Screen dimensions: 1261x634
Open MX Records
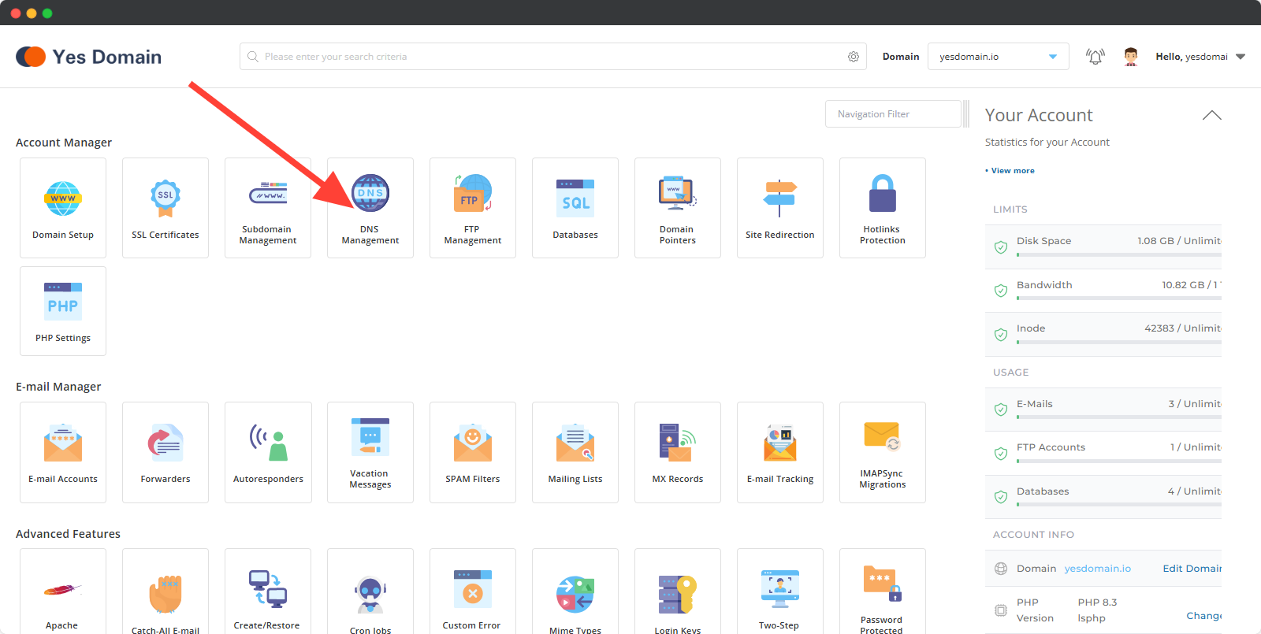coord(678,452)
